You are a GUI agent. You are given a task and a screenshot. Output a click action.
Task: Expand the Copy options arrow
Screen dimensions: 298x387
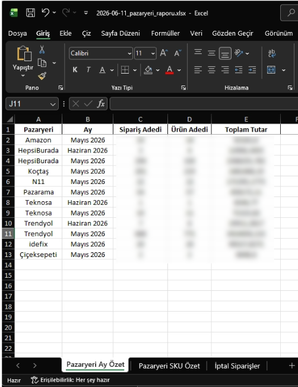(54, 63)
